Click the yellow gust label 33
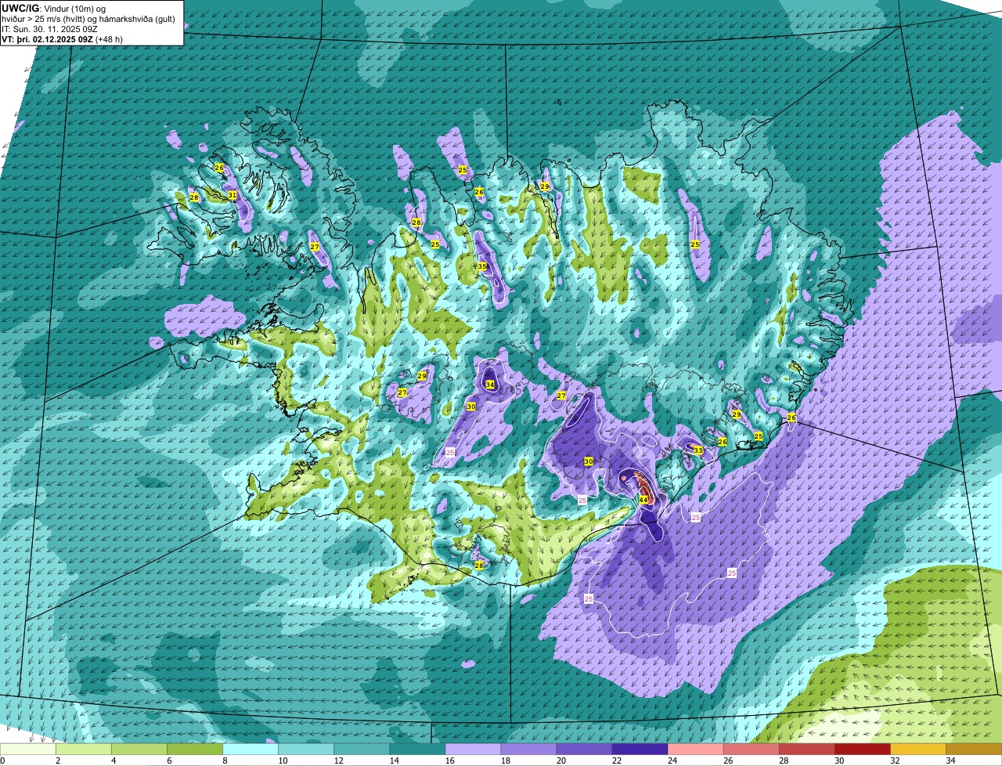Screen dimensions: 1002x766 (x=697, y=450)
